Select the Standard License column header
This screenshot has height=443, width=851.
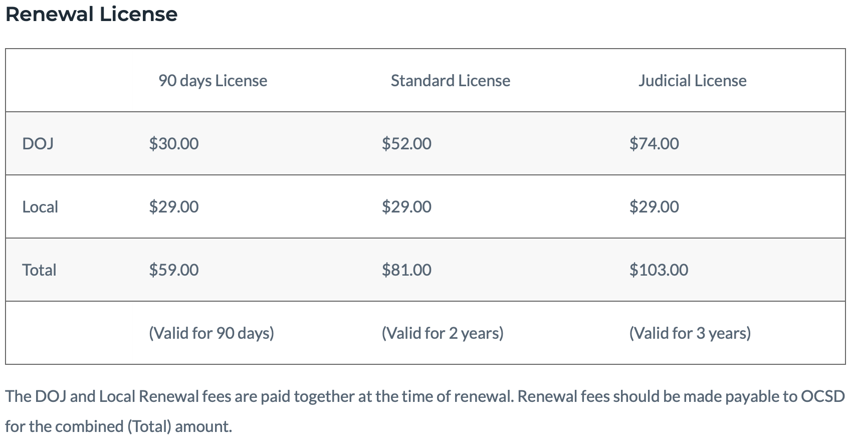450,81
